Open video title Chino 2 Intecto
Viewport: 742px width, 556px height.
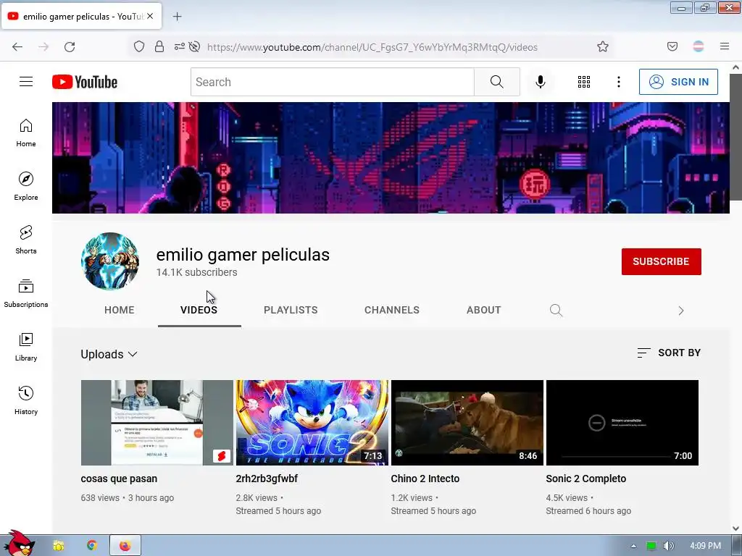coord(425,479)
